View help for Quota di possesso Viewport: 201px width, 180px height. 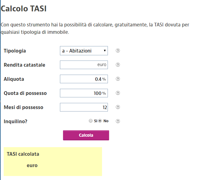point(118,93)
